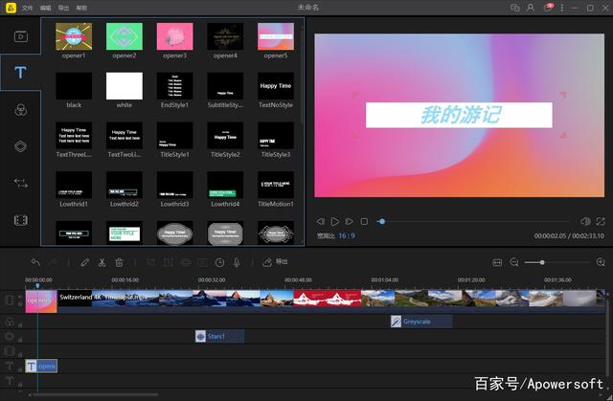Open the 帮助 (Help) menu
The width and height of the screenshot is (613, 401).
(81, 7)
